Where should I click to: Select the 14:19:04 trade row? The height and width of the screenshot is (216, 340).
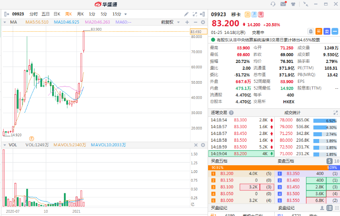point(241,154)
